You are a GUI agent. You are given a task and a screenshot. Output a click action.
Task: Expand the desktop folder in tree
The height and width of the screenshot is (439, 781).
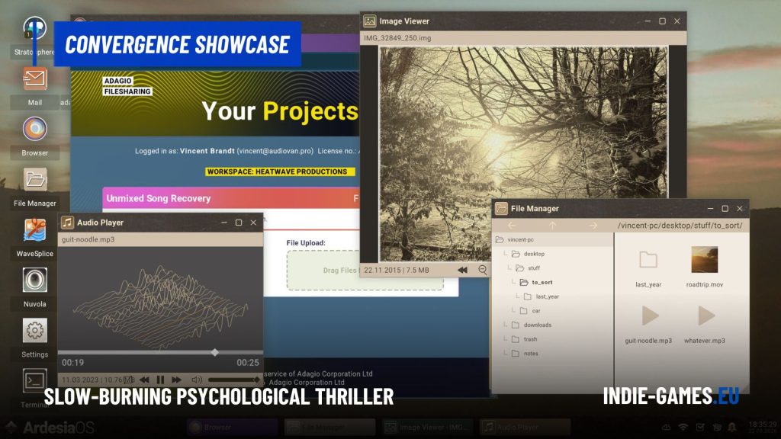click(533, 254)
